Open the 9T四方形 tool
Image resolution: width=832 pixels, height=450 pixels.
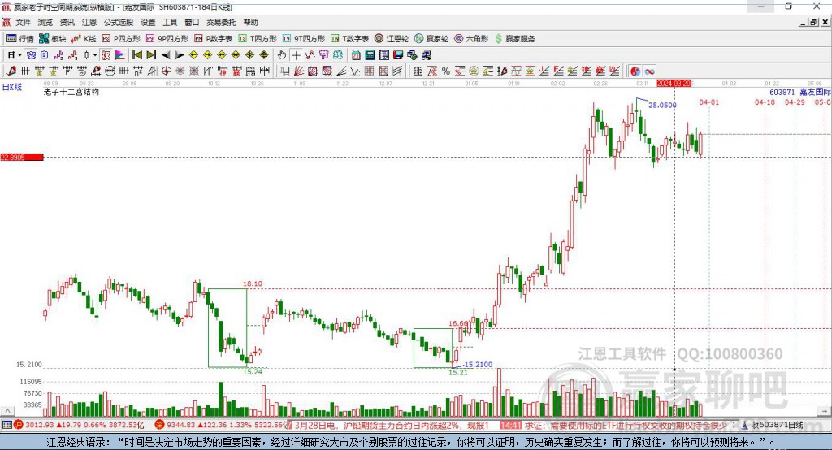tap(304, 39)
